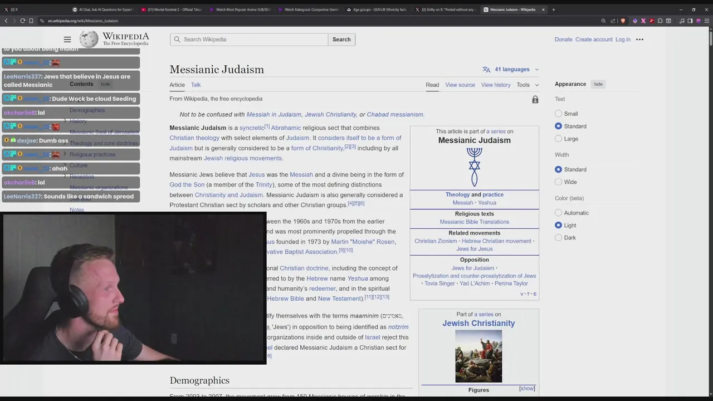Image resolution: width=713 pixels, height=401 pixels.
Task: View site information icon beside the URL
Action: point(42,21)
